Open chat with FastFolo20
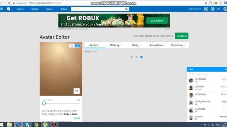 pos(207,110)
